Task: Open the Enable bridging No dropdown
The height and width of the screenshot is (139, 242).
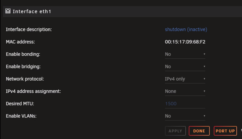Action: pyautogui.click(x=185, y=67)
